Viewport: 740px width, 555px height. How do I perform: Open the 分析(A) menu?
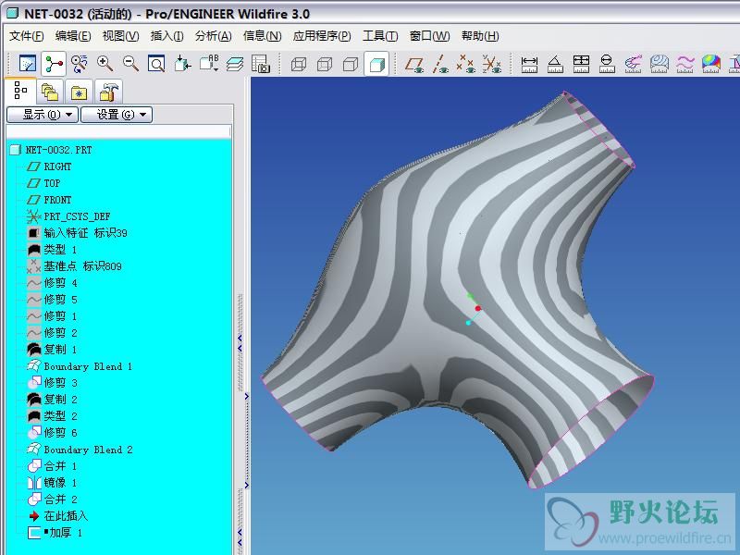tap(214, 36)
